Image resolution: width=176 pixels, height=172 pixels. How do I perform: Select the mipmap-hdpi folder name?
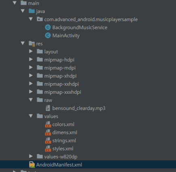coord(59,60)
